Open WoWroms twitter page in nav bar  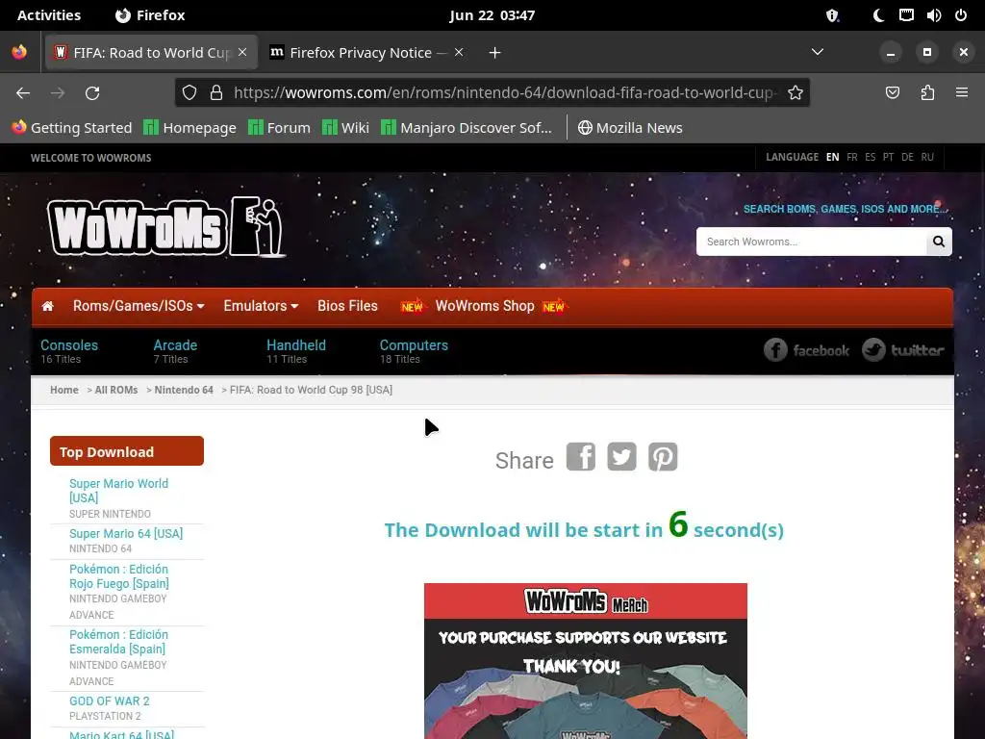pyautogui.click(x=902, y=350)
